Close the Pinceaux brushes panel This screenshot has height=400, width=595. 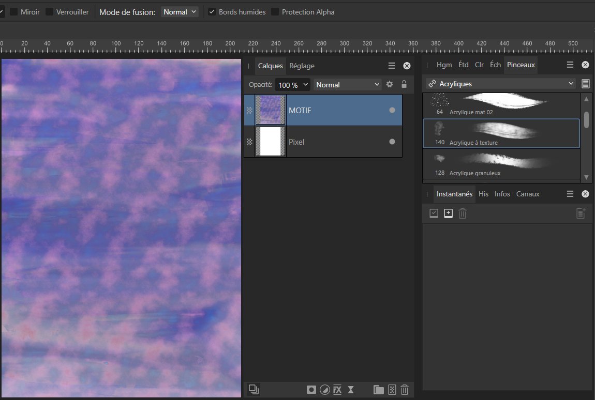pos(586,65)
